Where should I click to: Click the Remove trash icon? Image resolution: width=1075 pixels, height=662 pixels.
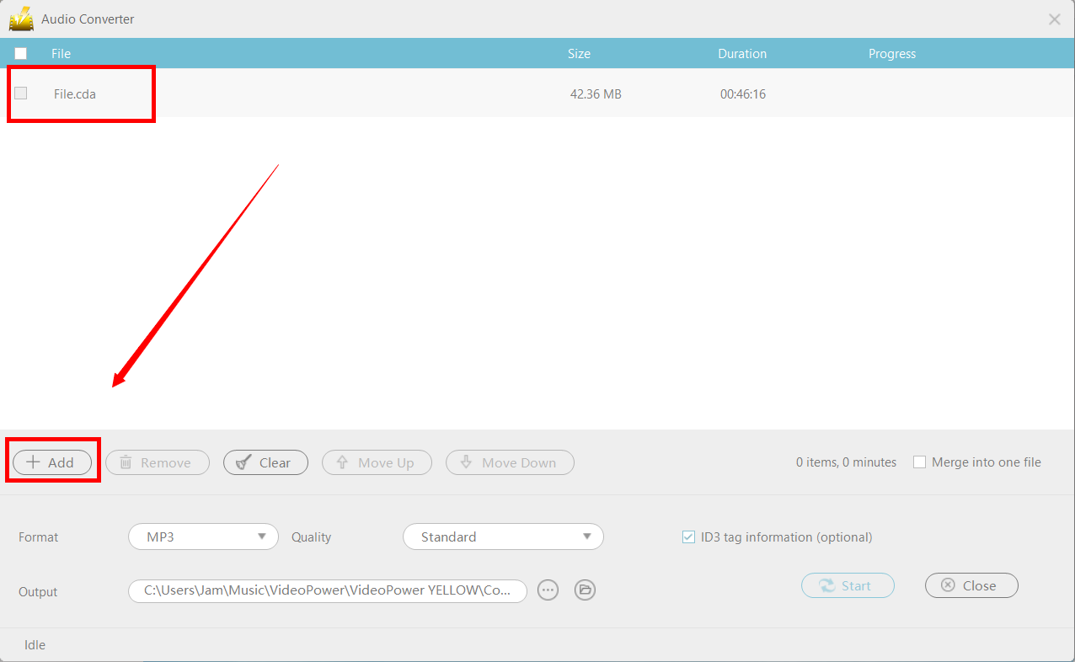click(127, 462)
